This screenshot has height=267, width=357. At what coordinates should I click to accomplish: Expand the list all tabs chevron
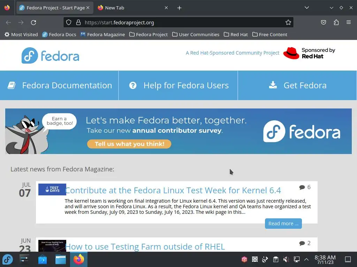pyautogui.click(x=307, y=8)
